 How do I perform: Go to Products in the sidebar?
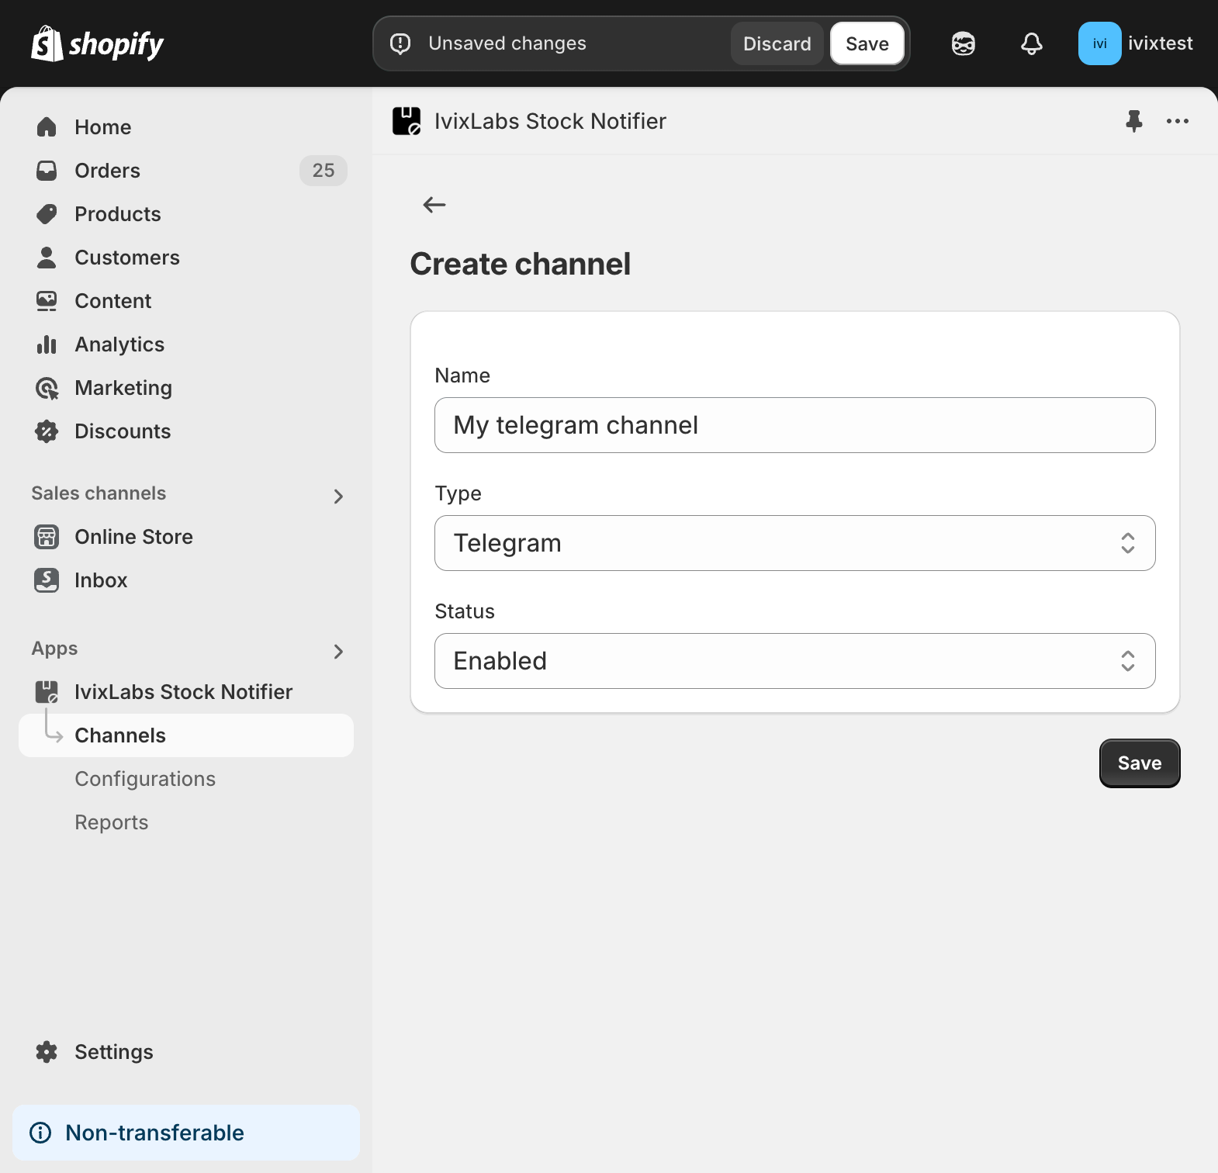point(186,214)
